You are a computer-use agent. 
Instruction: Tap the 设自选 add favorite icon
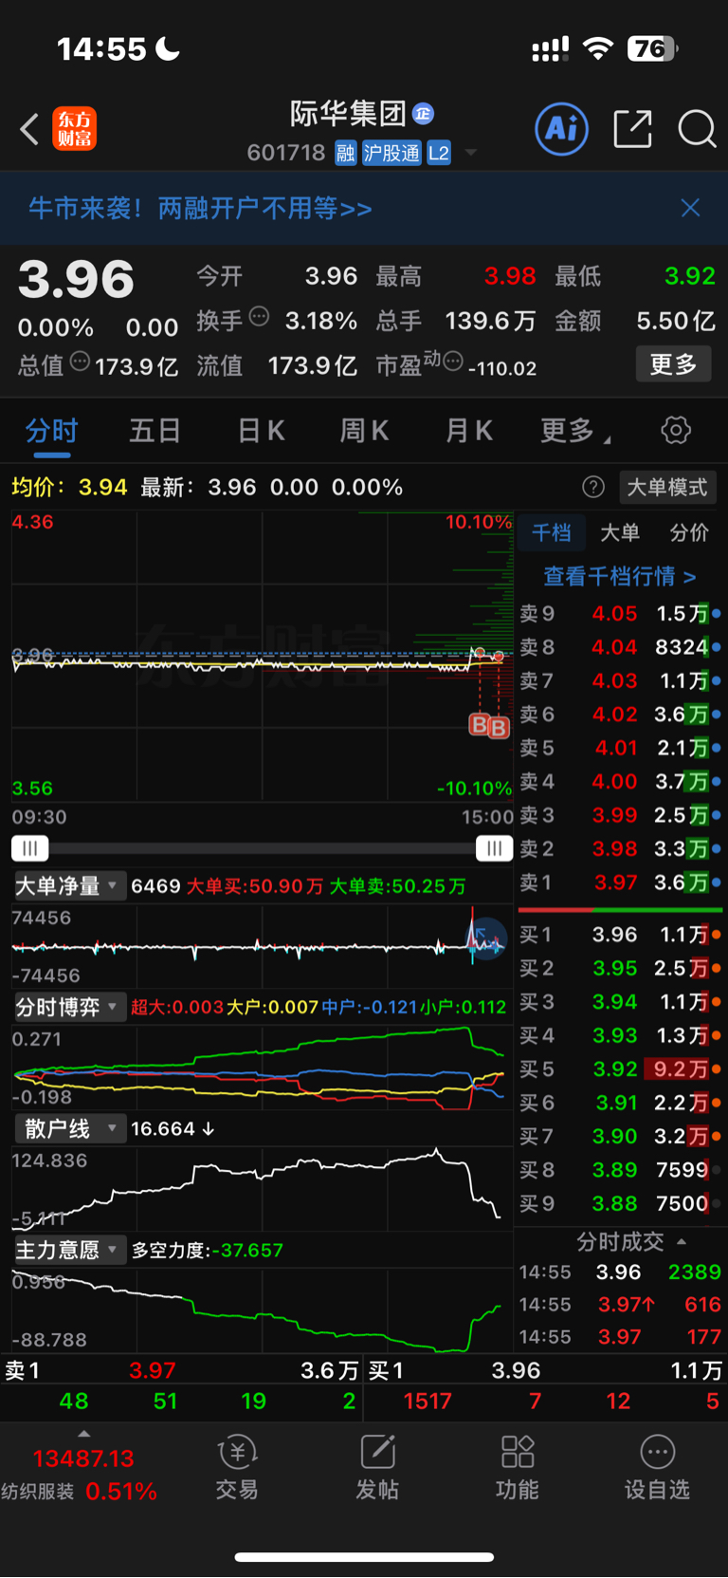tap(657, 1467)
